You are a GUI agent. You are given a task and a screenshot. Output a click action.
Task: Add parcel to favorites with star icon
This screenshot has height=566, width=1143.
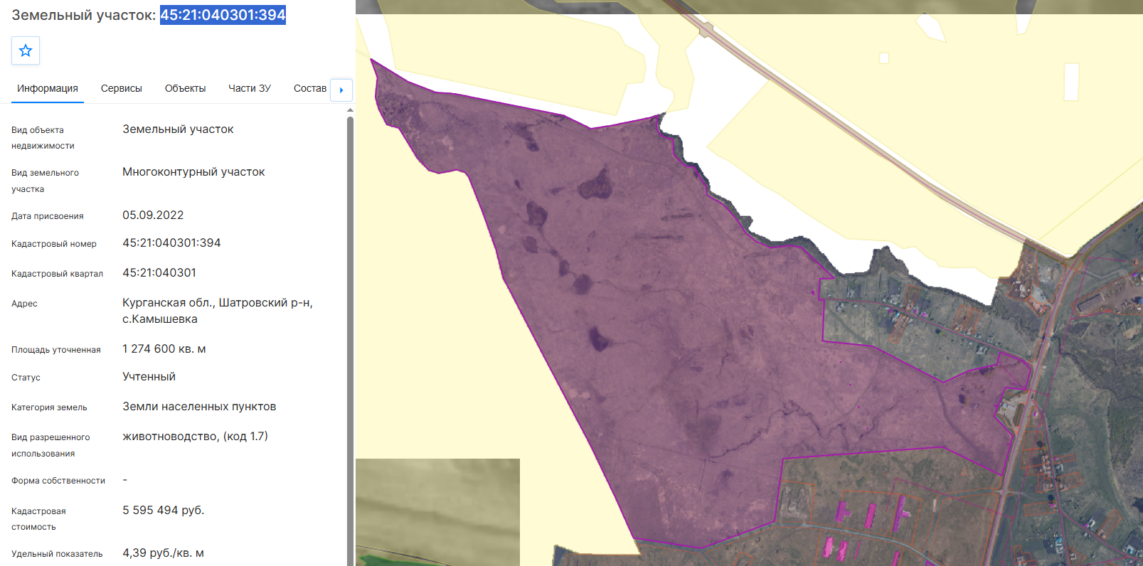[26, 50]
